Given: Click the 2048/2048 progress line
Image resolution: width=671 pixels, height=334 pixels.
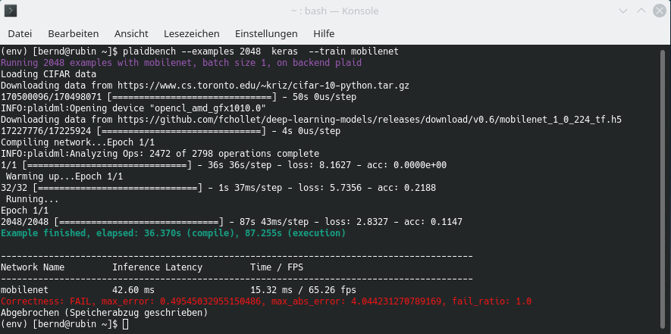Looking at the screenshot, I should [231, 222].
